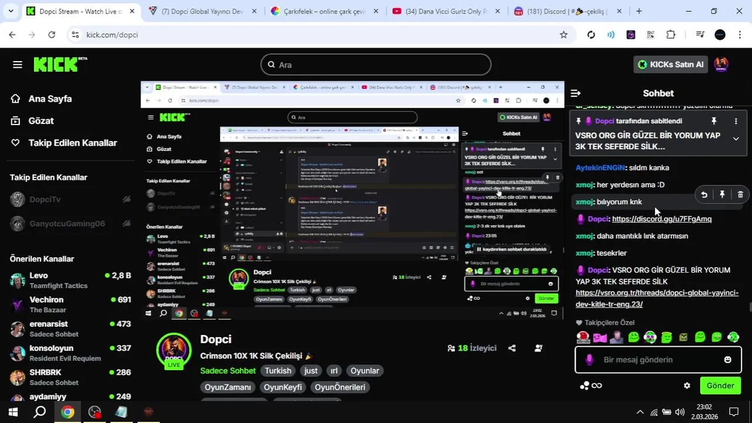Open Windows taskbar search
This screenshot has width=752, height=423.
(x=40, y=412)
